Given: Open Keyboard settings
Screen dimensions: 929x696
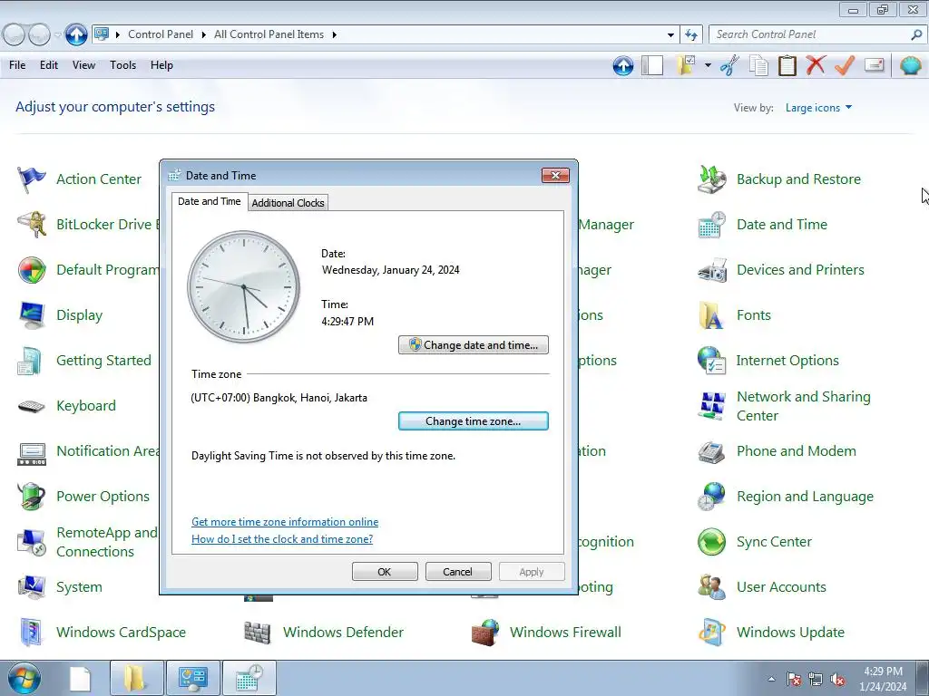Looking at the screenshot, I should [x=67, y=406].
